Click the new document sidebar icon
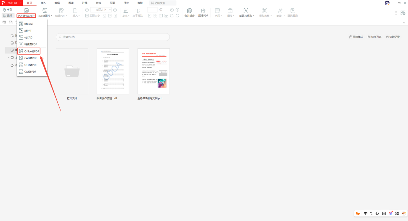The width and height of the screenshot is (408, 221). pyautogui.click(x=12, y=36)
